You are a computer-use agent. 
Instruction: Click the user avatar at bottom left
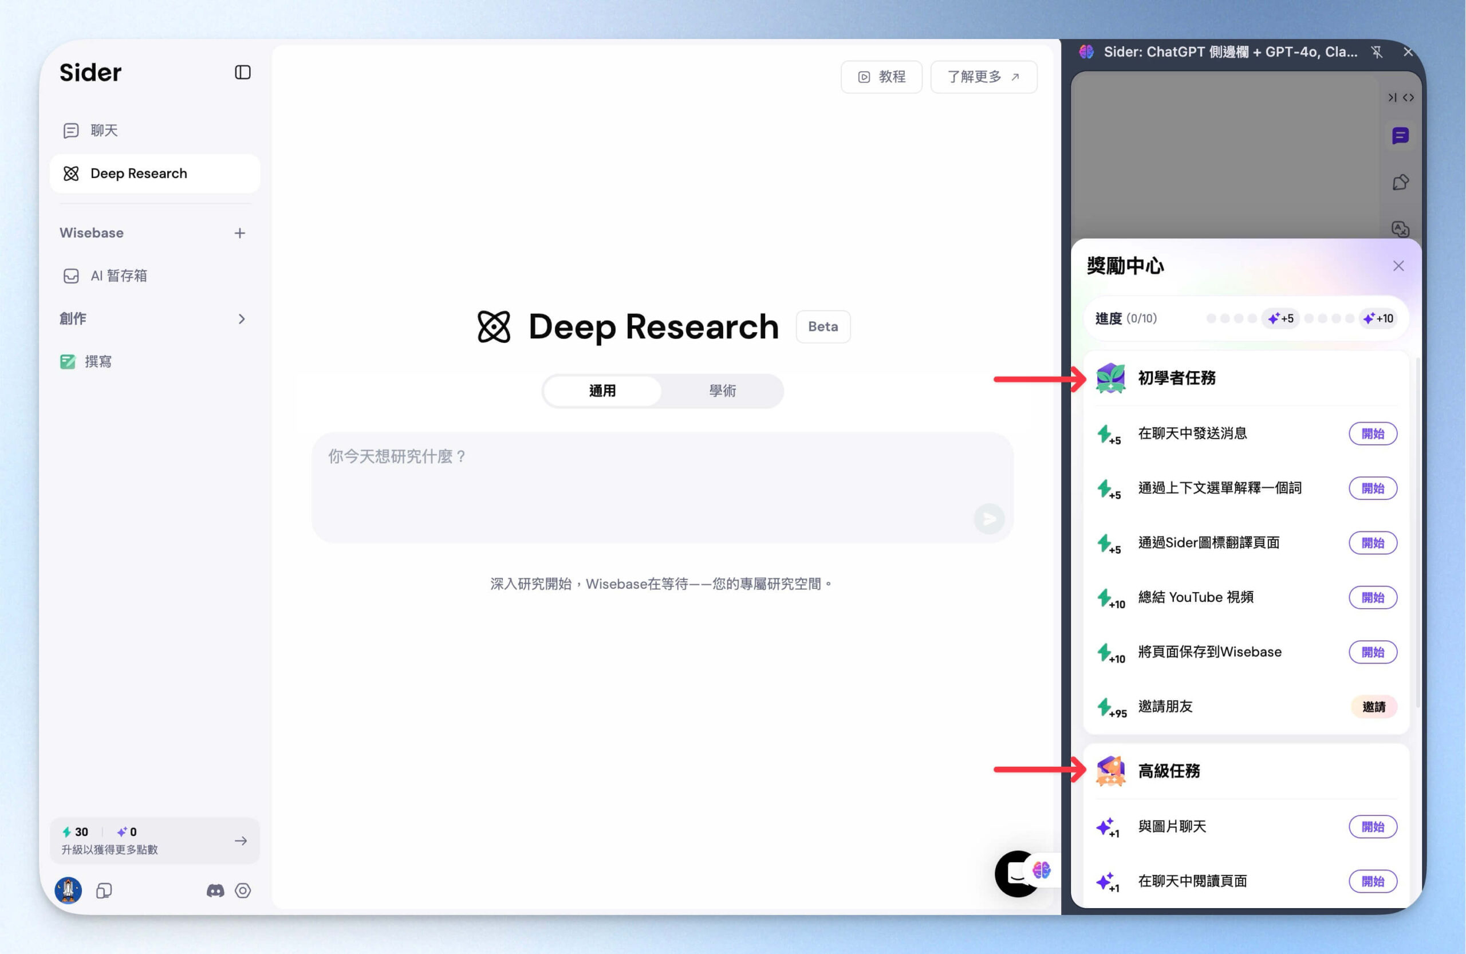68,890
